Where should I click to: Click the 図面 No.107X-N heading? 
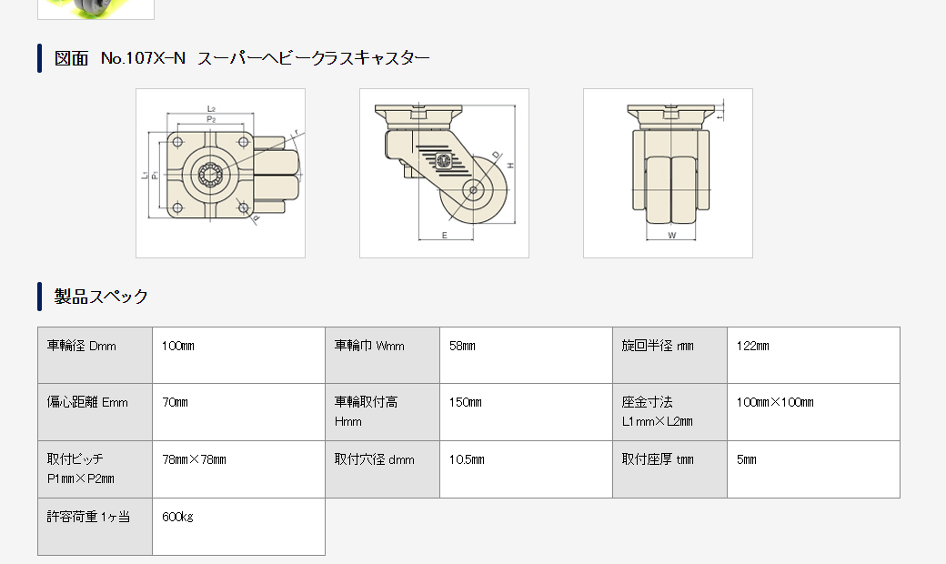pyautogui.click(x=242, y=58)
